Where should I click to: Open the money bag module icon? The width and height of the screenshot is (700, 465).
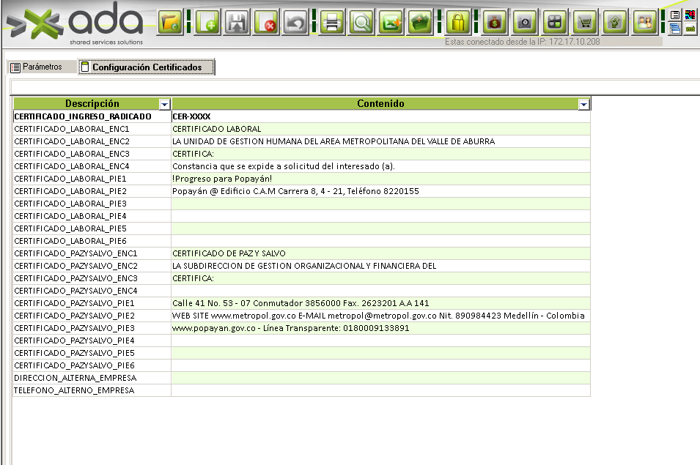[495, 22]
